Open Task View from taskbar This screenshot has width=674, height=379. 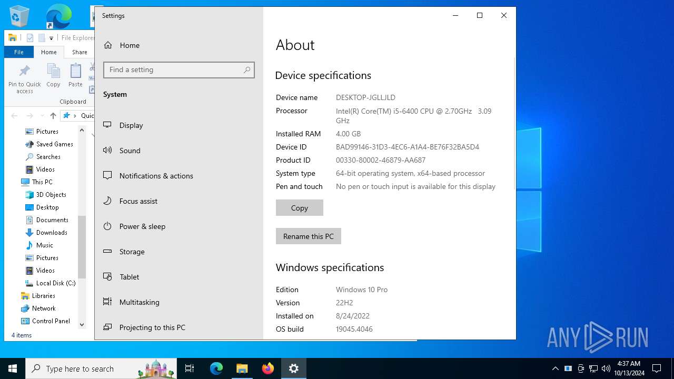click(190, 368)
